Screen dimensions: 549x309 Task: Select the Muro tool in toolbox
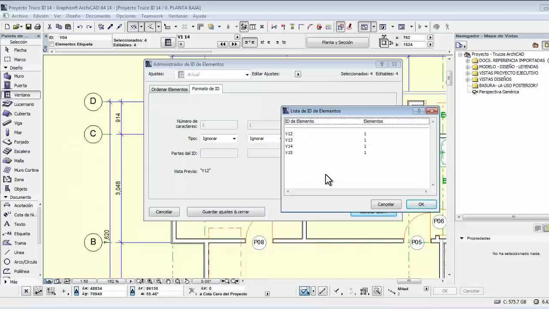[x=21, y=76]
